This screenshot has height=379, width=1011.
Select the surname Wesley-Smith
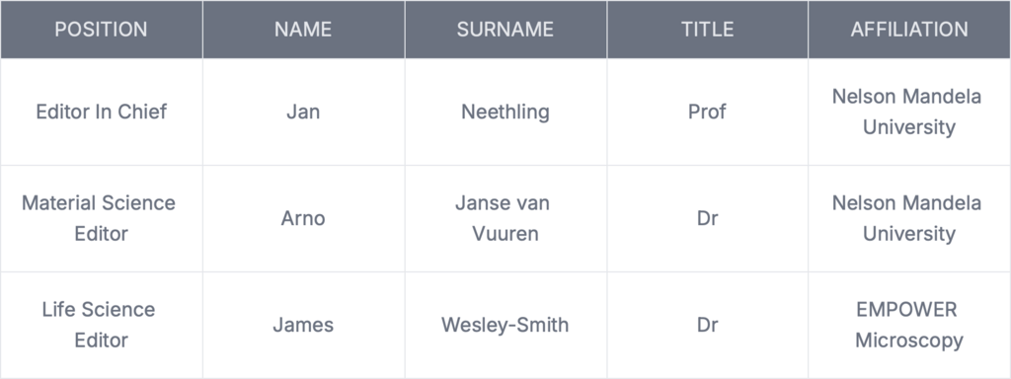[x=505, y=324]
